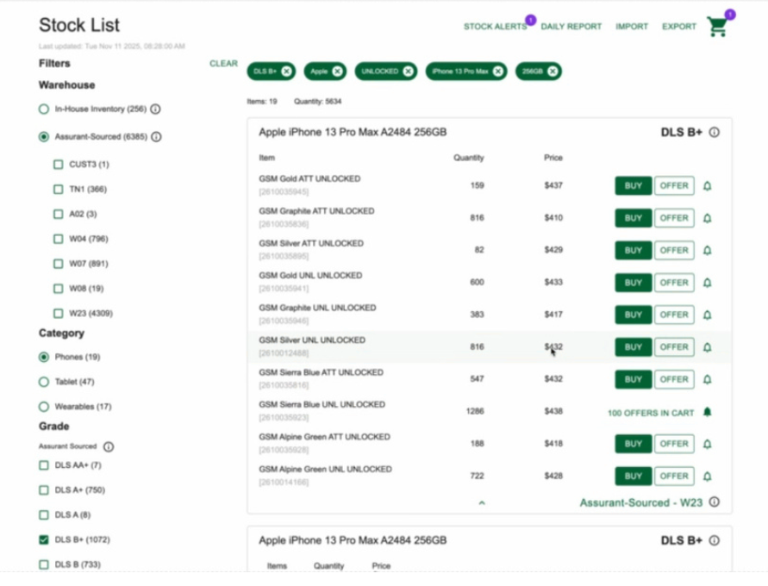Check the W23 warehouse checkbox

click(59, 314)
